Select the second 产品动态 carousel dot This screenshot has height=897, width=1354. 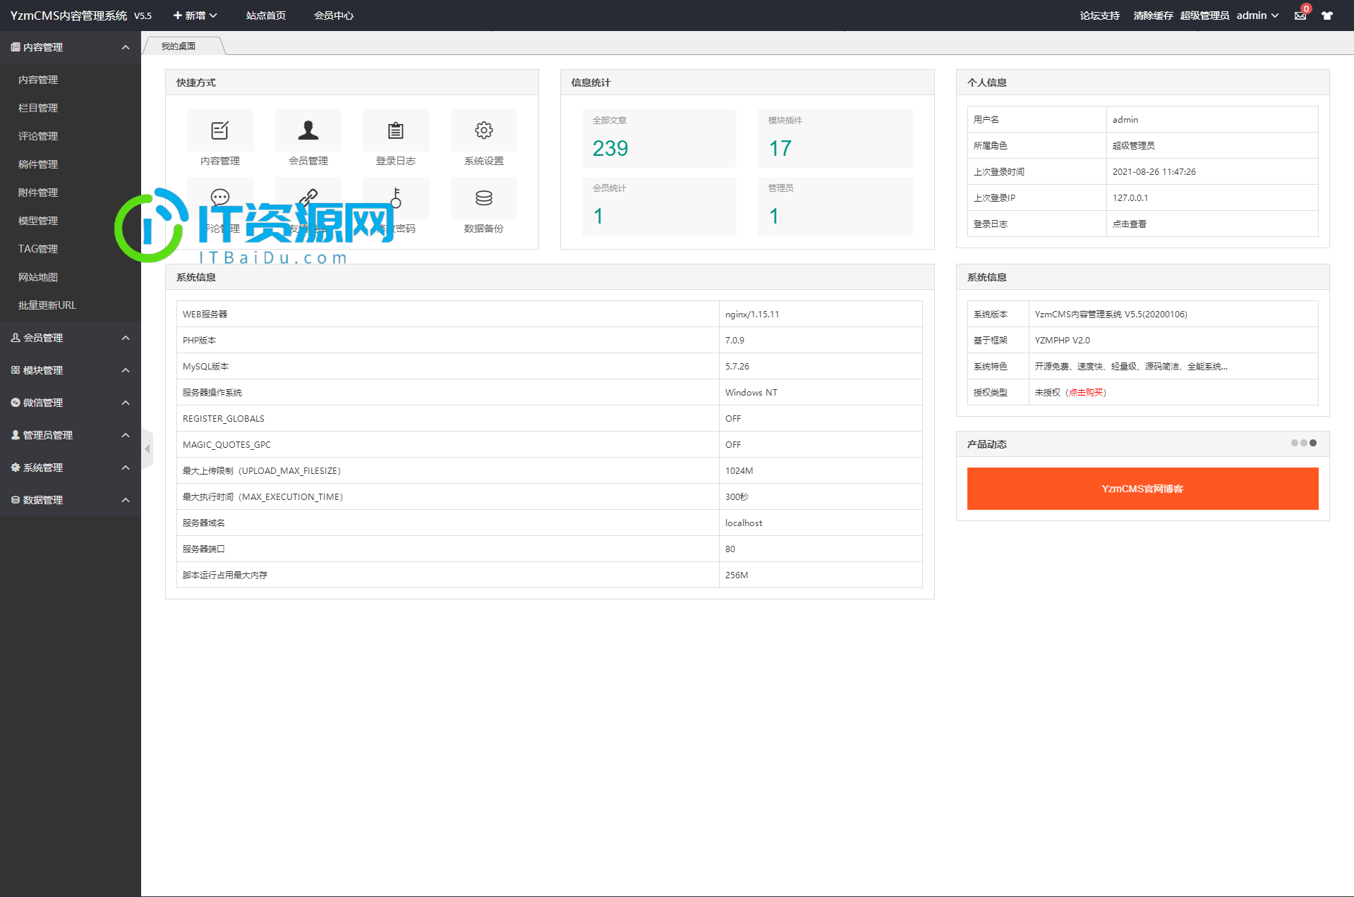pyautogui.click(x=1304, y=443)
